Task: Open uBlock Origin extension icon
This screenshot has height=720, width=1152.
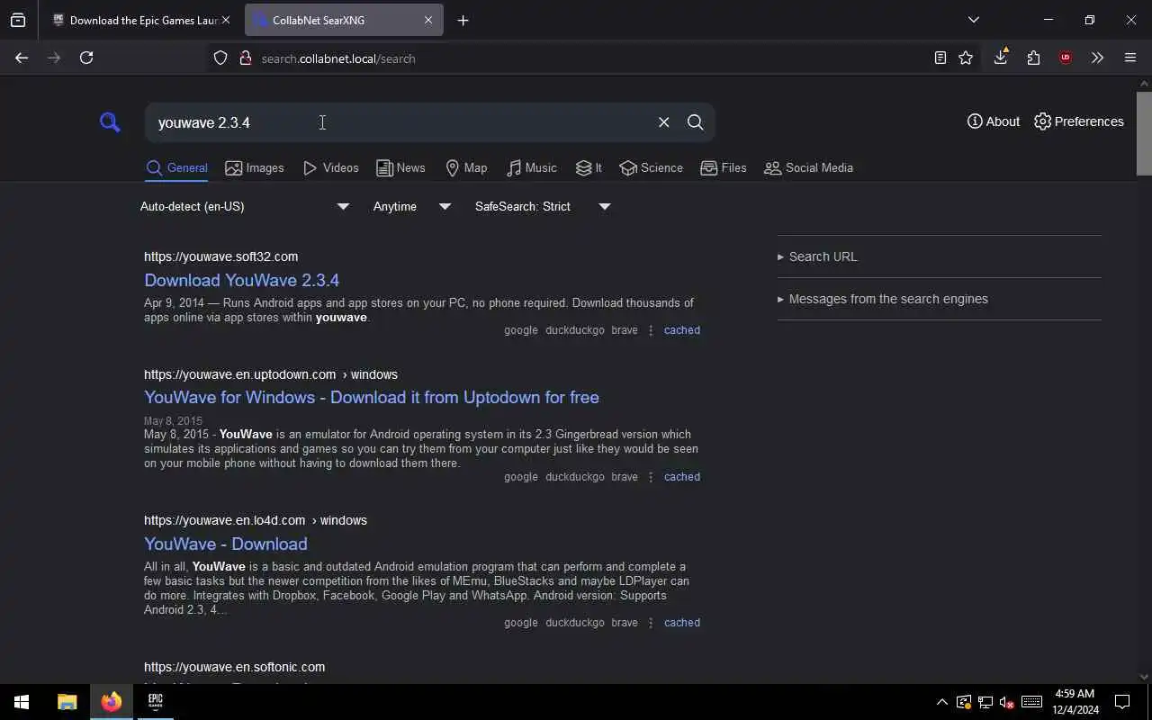Action: pos(1066,58)
